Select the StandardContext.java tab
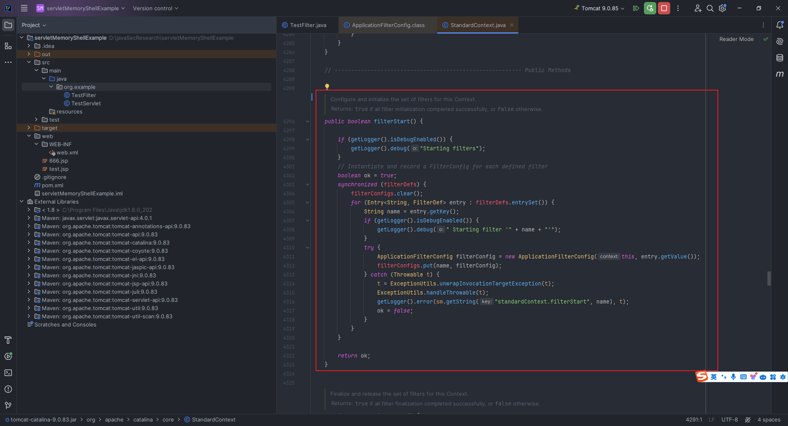 tap(478, 25)
